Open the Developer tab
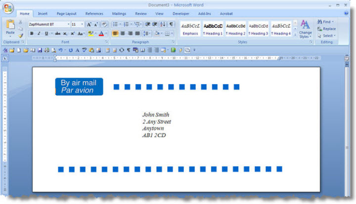 (181, 14)
